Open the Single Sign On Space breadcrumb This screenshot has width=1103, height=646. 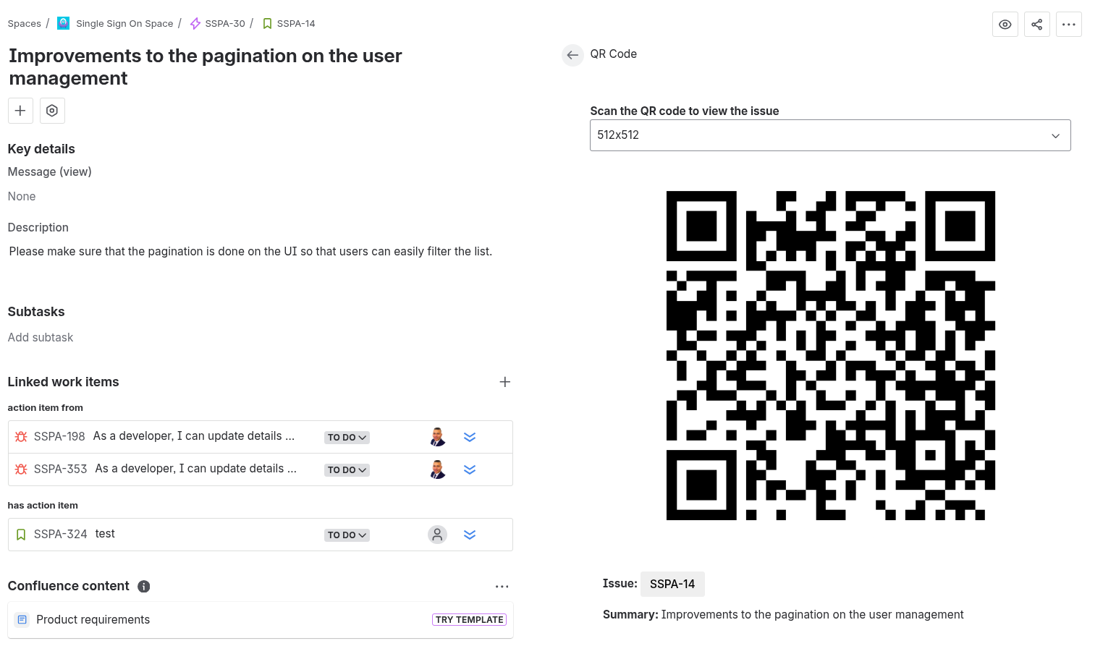(124, 24)
